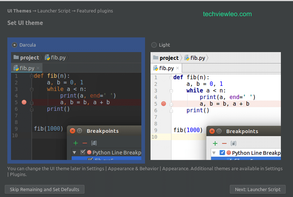This screenshot has width=293, height=197.
Task: Click the project folder icon in Darcula preview
Action: [16, 57]
